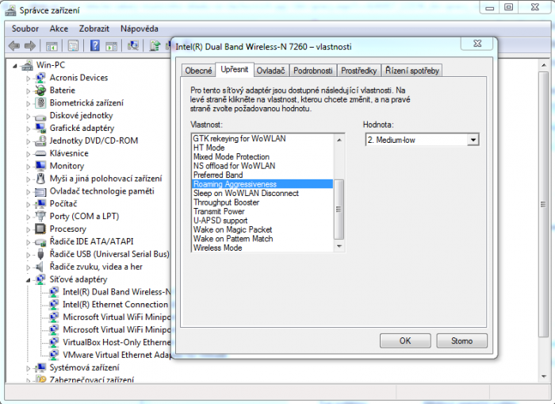This screenshot has width=555, height=404.
Task: Expand the Monitory tree node
Action: [29, 166]
